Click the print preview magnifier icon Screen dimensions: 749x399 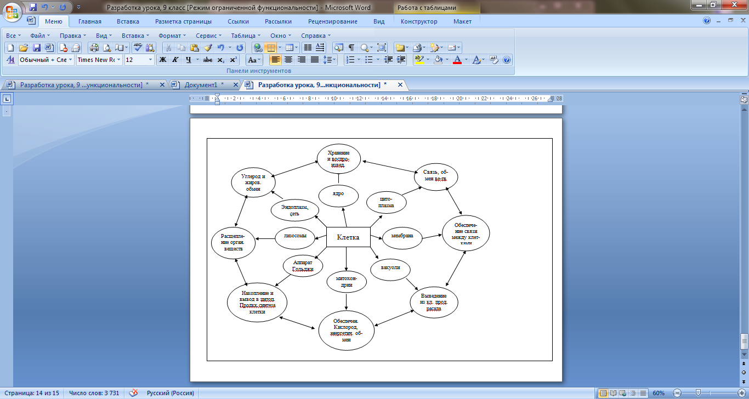click(107, 48)
